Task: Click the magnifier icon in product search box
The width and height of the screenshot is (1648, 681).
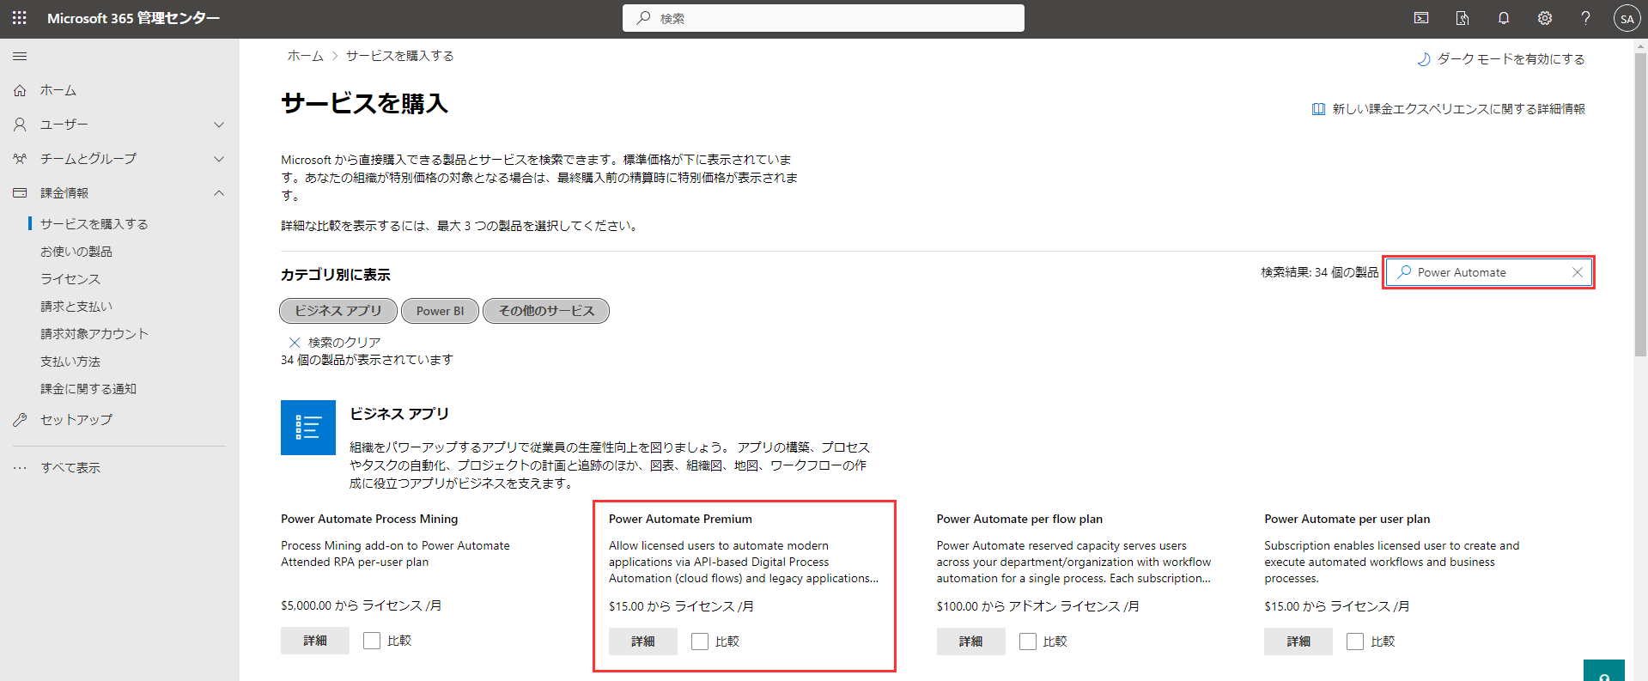Action: pos(1404,272)
